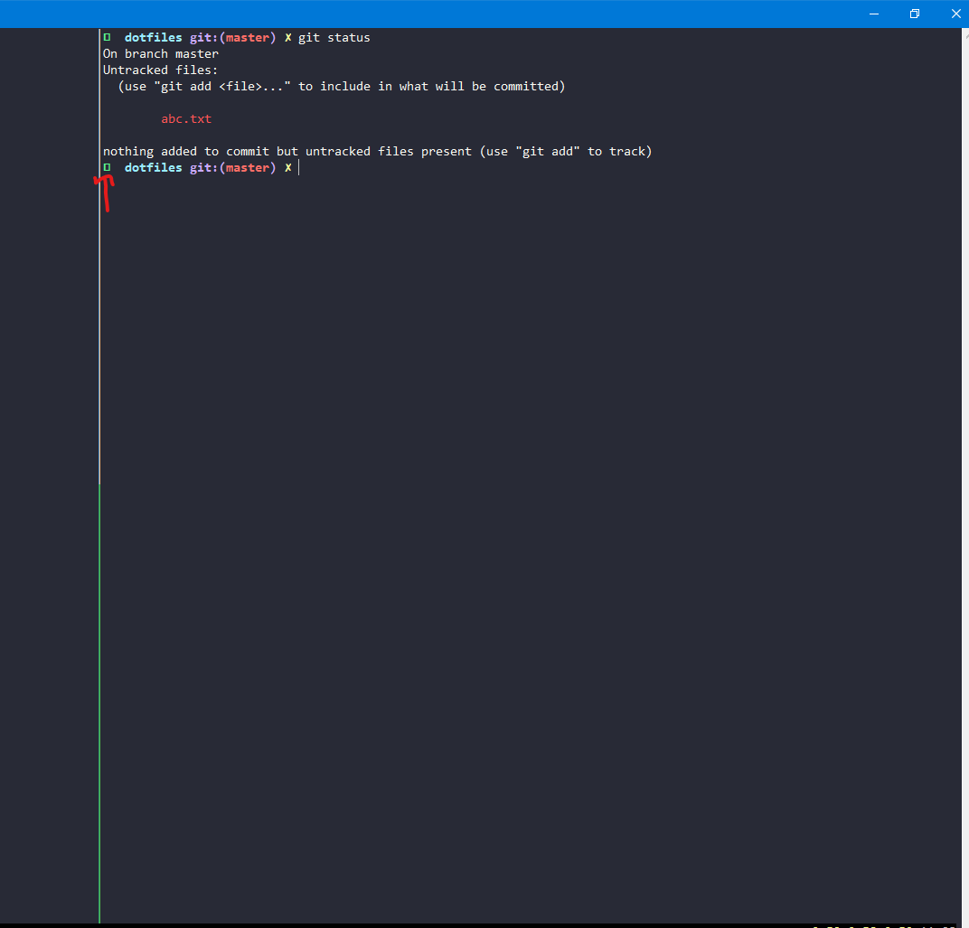The height and width of the screenshot is (928, 969).
Task: Close the terminal window
Action: 955,14
